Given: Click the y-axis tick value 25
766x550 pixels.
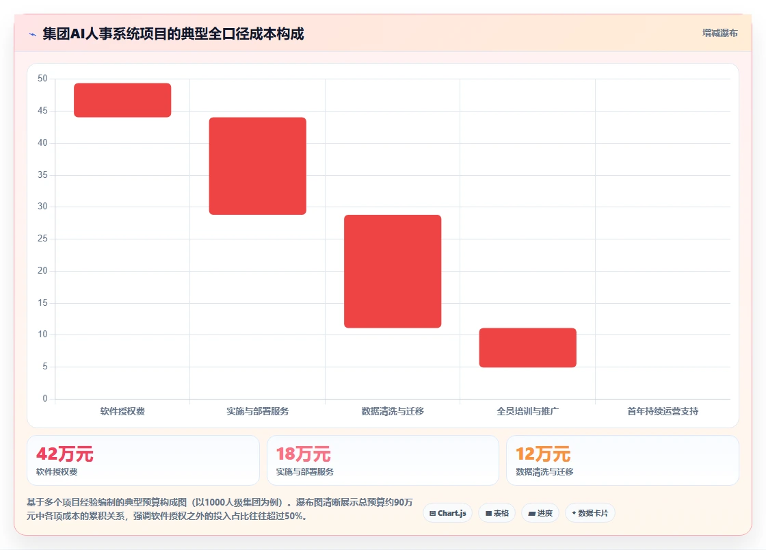Looking at the screenshot, I should pos(42,239).
